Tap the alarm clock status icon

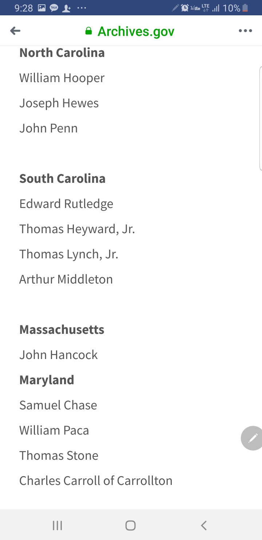pyautogui.click(x=185, y=8)
